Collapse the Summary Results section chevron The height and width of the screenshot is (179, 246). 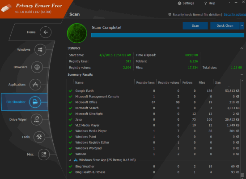point(242,75)
